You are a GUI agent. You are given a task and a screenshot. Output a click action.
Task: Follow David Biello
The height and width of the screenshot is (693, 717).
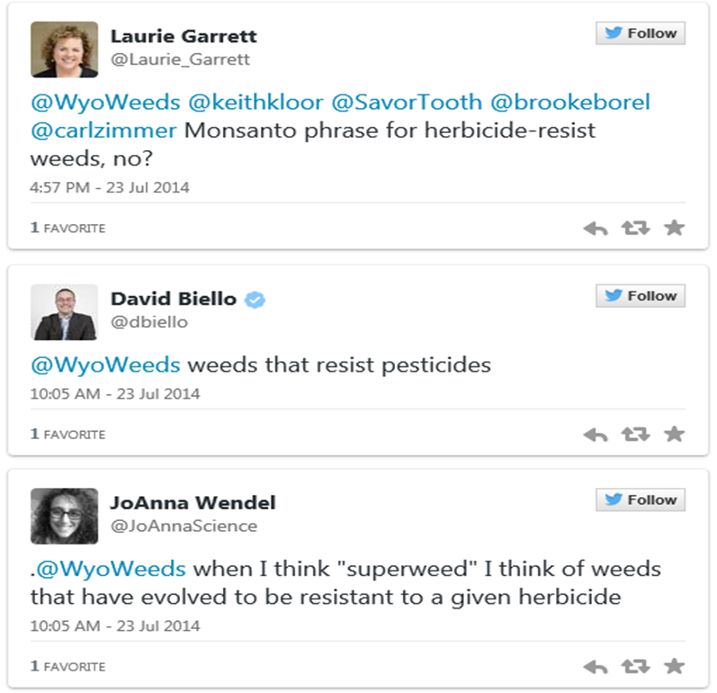click(641, 296)
